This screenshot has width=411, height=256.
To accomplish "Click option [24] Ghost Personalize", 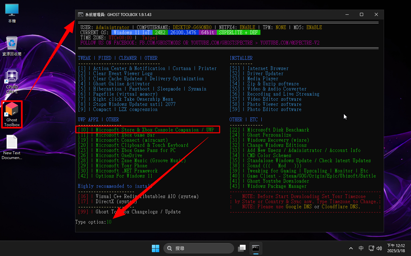I will pyautogui.click(x=260, y=135).
